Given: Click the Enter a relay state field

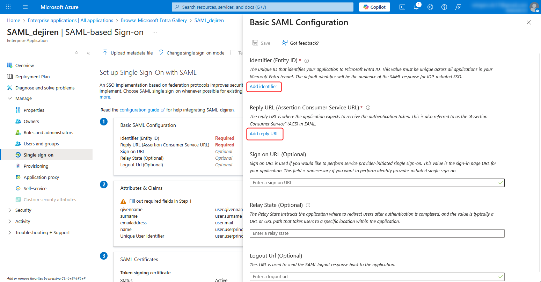Looking at the screenshot, I should pyautogui.click(x=377, y=233).
